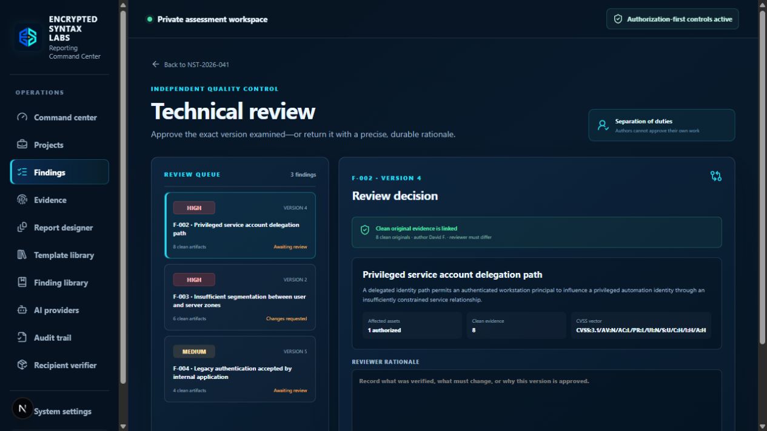
Task: Click the Changes requested status text
Action: pos(286,318)
